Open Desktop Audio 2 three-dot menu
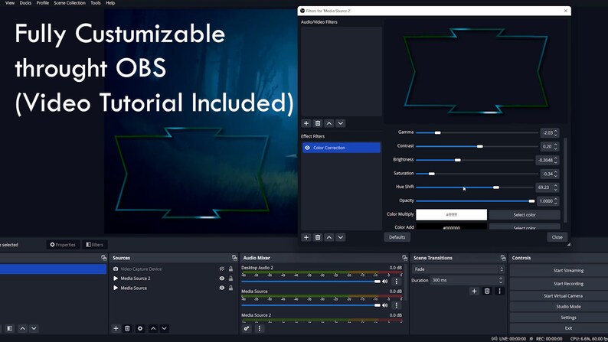Image resolution: width=608 pixels, height=342 pixels. (397, 282)
